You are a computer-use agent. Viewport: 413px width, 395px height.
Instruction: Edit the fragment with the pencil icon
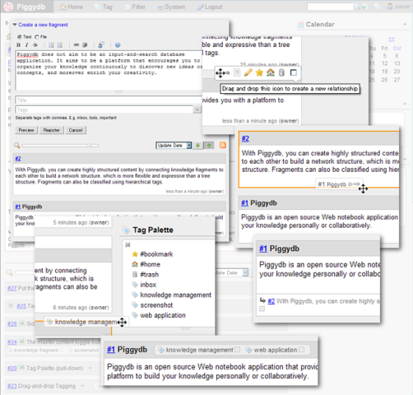248,72
